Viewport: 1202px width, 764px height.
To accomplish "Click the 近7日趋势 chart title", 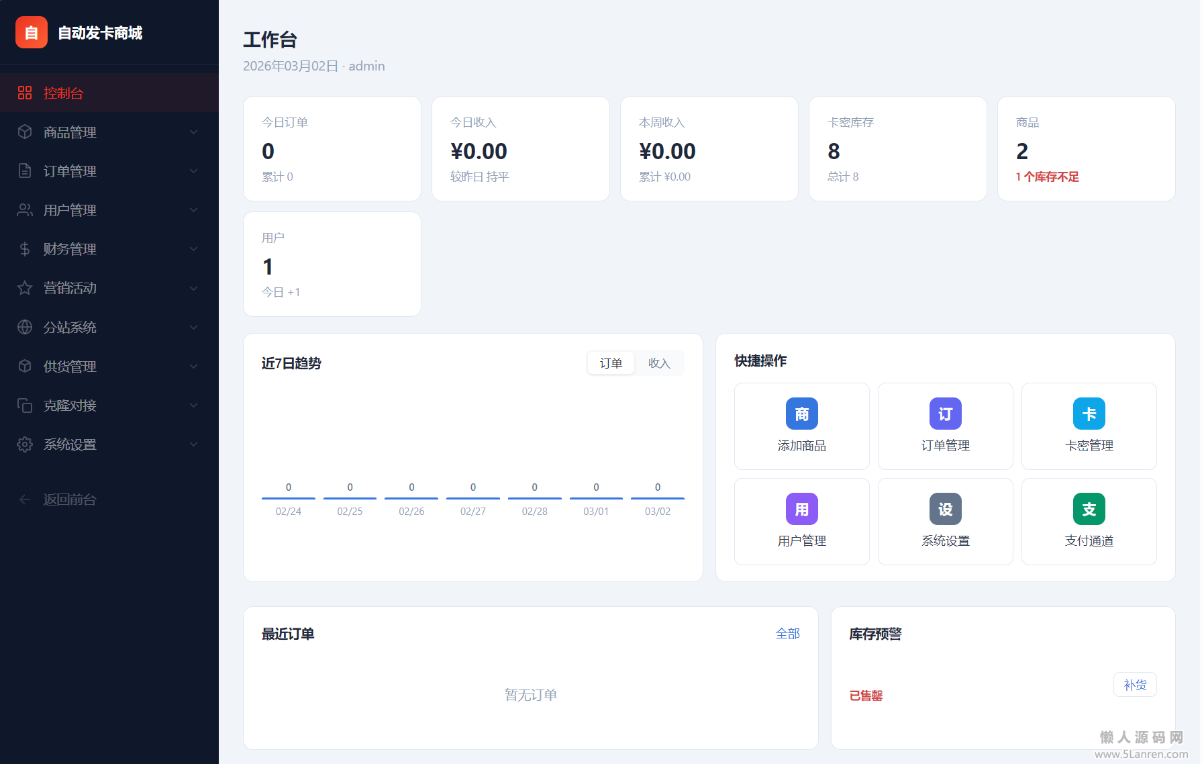I will [x=291, y=363].
